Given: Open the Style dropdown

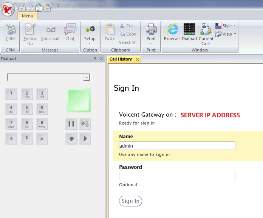Looking at the screenshot, I should click(x=226, y=26).
